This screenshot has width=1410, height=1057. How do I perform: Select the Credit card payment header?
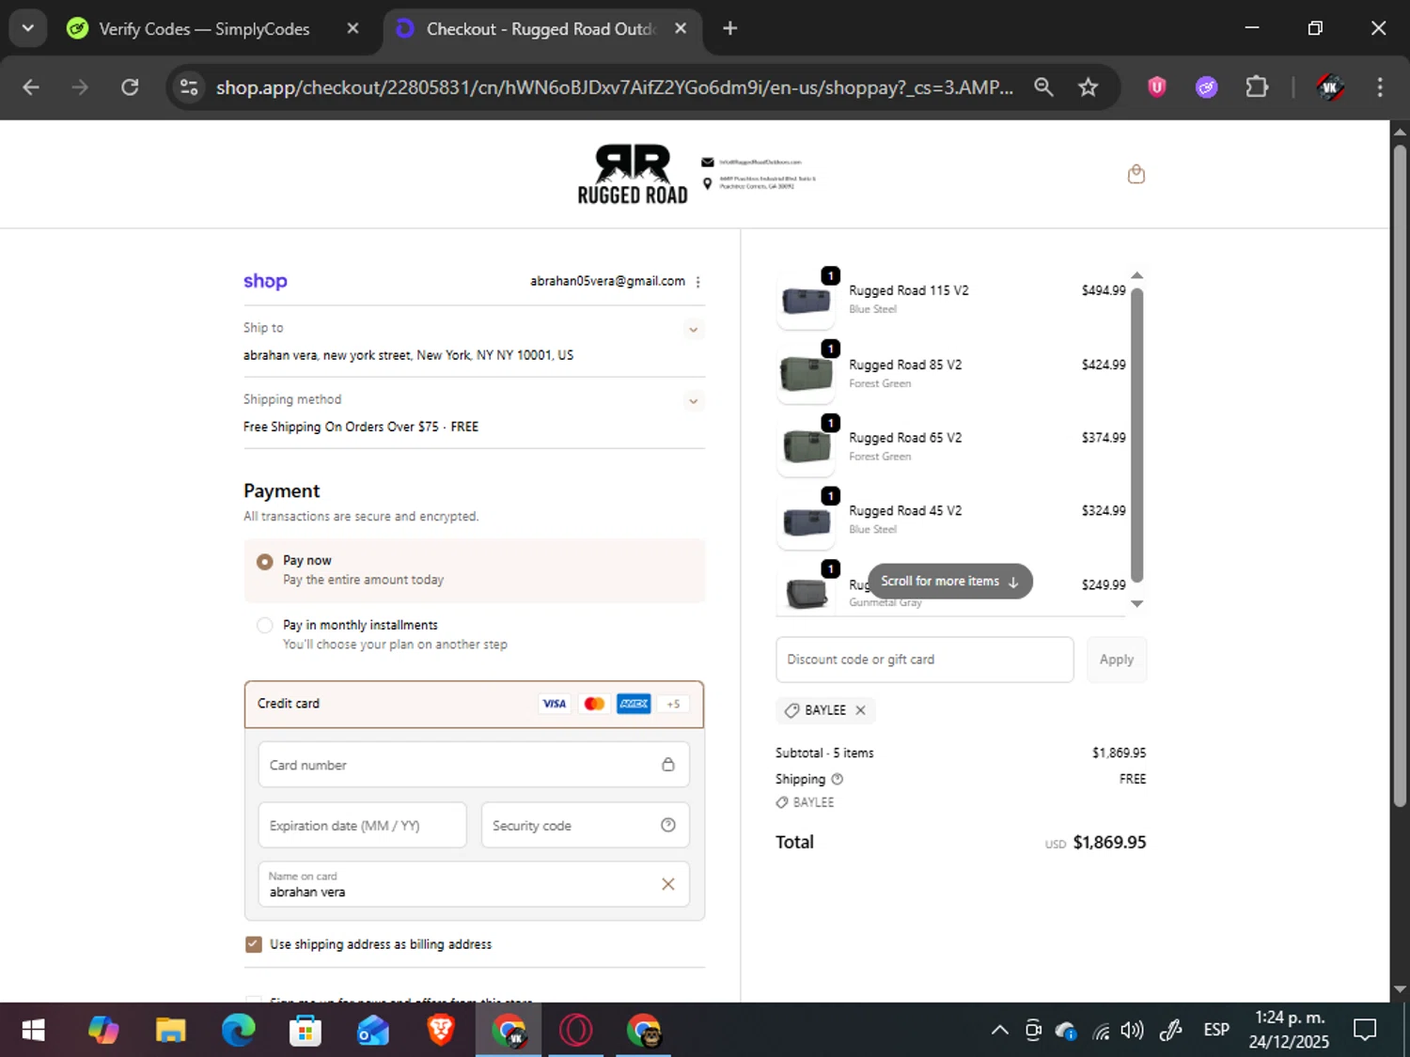point(474,705)
